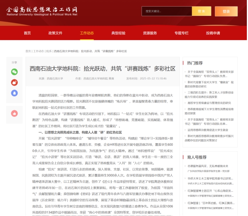Click the 首页 breadcrumb link

28,51
